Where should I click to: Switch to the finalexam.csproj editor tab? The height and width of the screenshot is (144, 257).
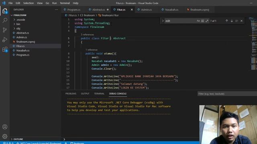200,10
